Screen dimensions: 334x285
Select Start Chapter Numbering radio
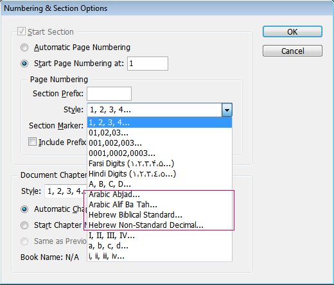(x=24, y=225)
